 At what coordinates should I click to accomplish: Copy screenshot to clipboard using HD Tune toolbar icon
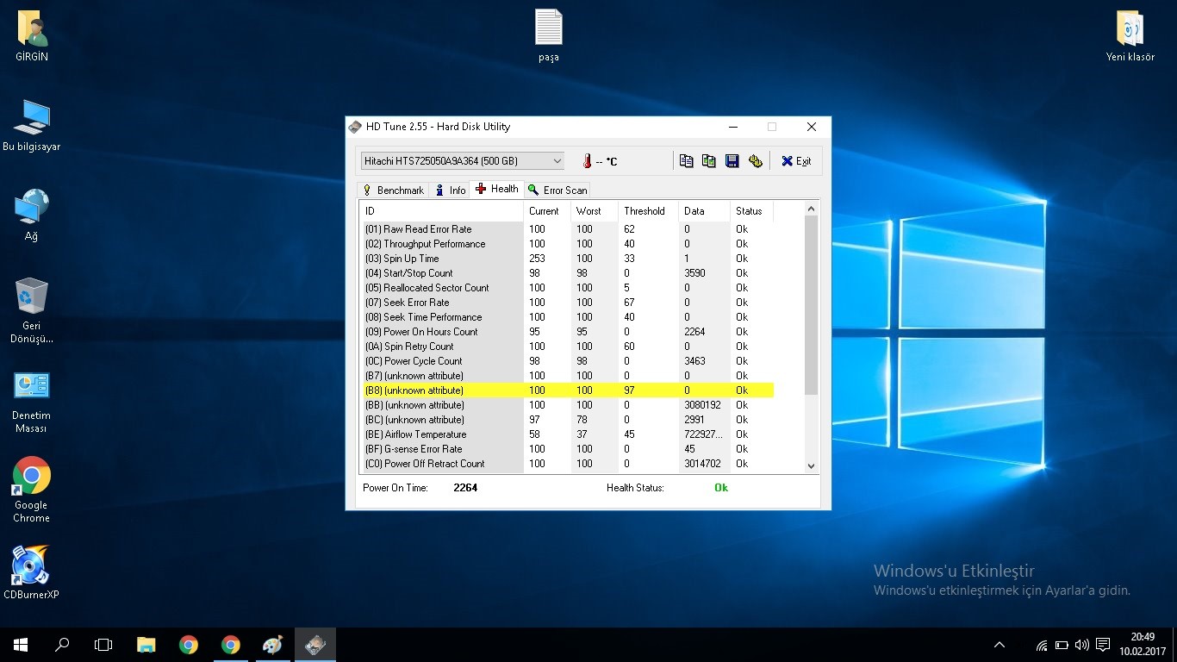(709, 161)
